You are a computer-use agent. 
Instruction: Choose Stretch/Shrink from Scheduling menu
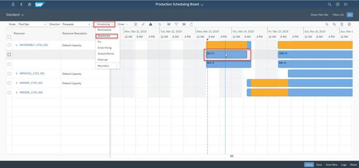(x=108, y=53)
